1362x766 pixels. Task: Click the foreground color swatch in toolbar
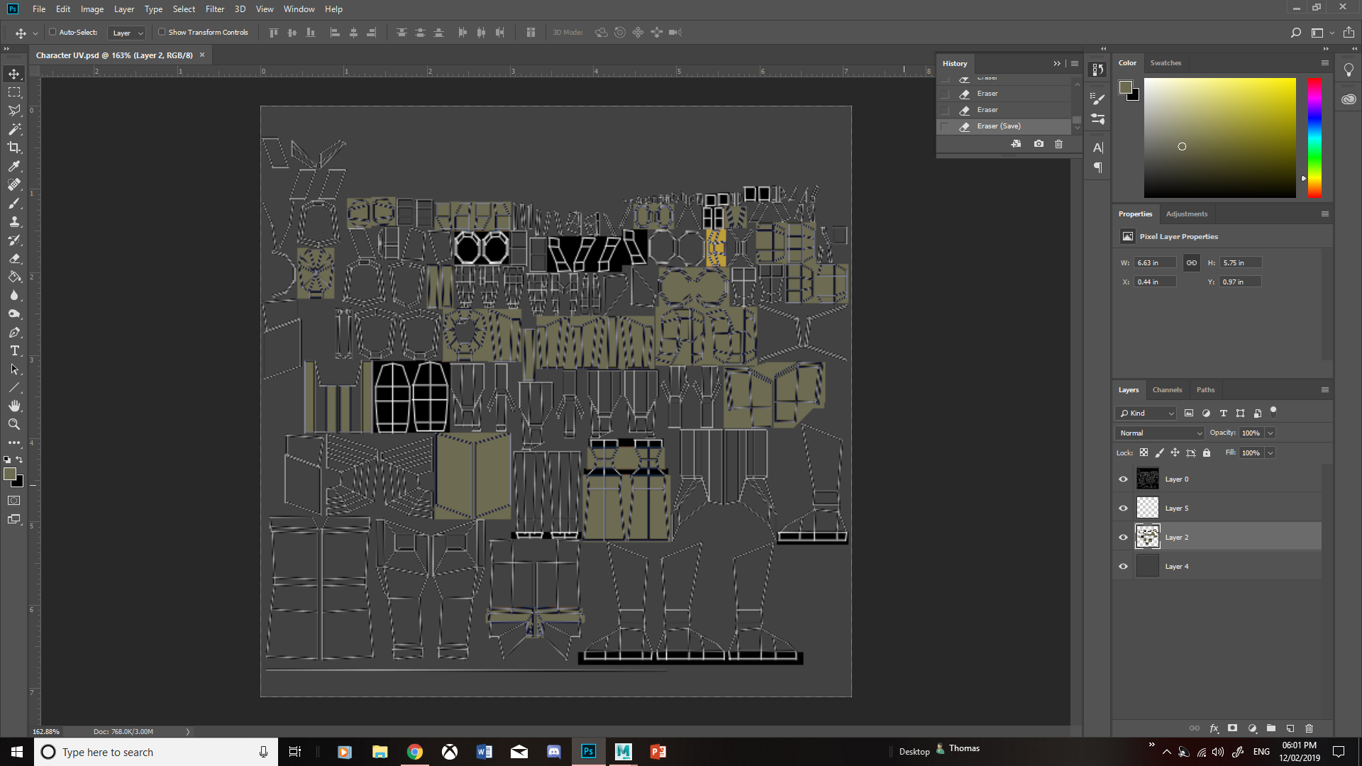click(10, 474)
